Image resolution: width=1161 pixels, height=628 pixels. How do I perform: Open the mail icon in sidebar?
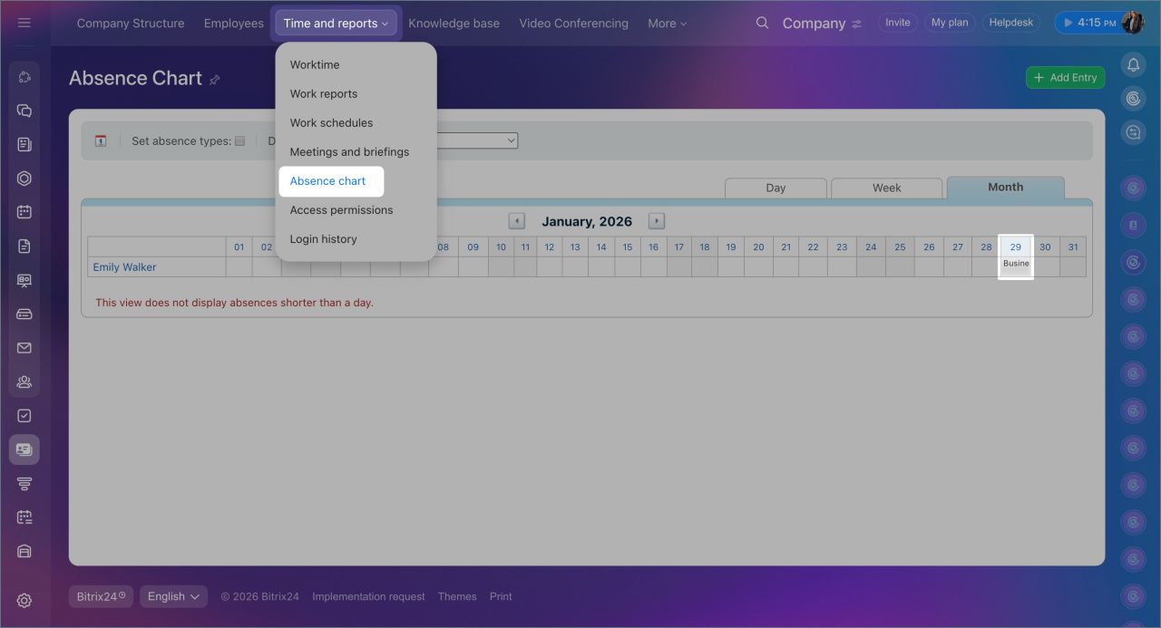coord(24,348)
